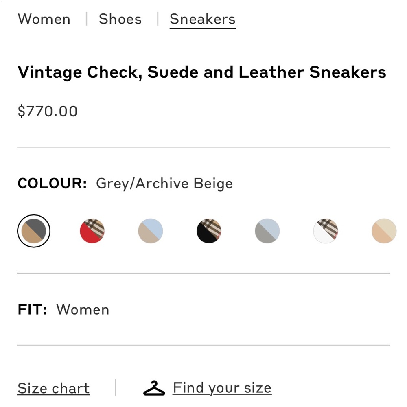Click the selected Grey/Archive Beige swatch

[x=34, y=231]
